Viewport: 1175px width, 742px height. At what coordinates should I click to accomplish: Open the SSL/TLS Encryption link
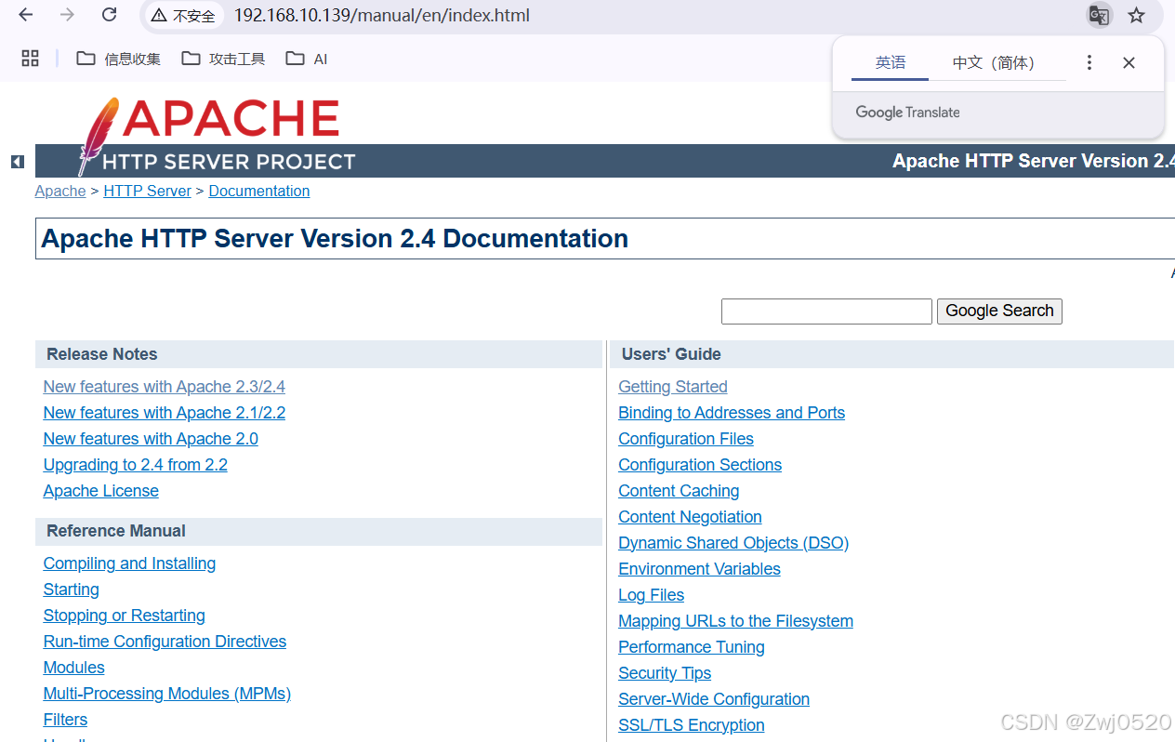coord(692,725)
